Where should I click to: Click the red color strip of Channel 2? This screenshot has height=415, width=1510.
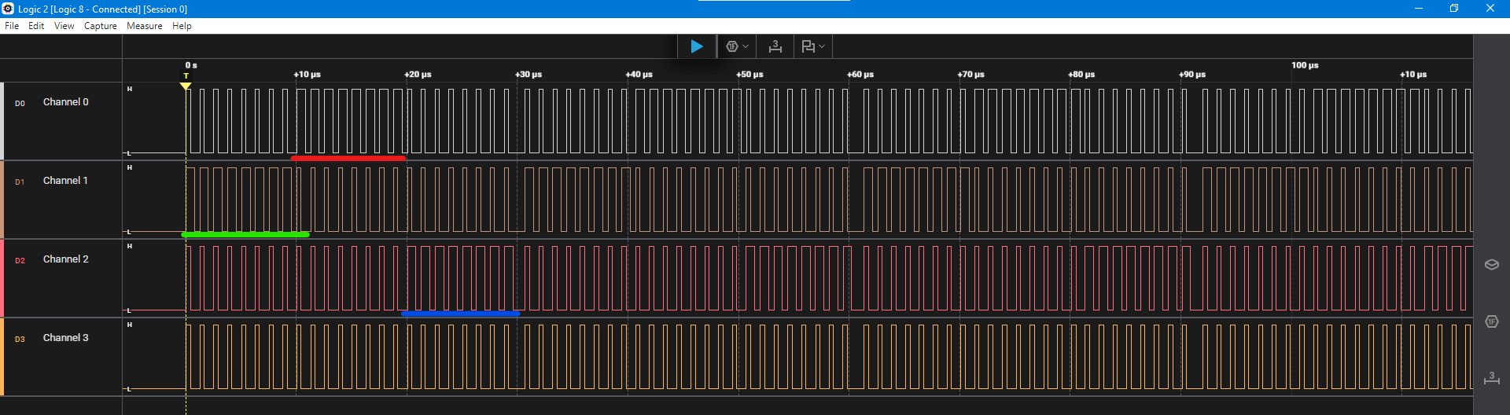pyautogui.click(x=2, y=278)
